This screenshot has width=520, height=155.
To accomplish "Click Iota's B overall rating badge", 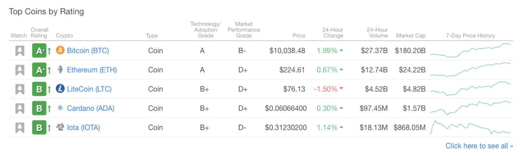I will pyautogui.click(x=39, y=127).
